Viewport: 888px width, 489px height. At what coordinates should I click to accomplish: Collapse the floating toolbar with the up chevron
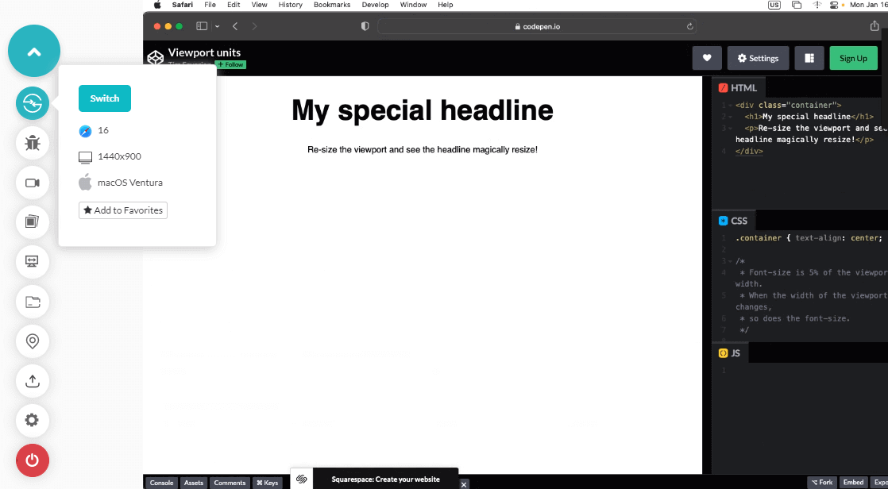[x=34, y=52]
